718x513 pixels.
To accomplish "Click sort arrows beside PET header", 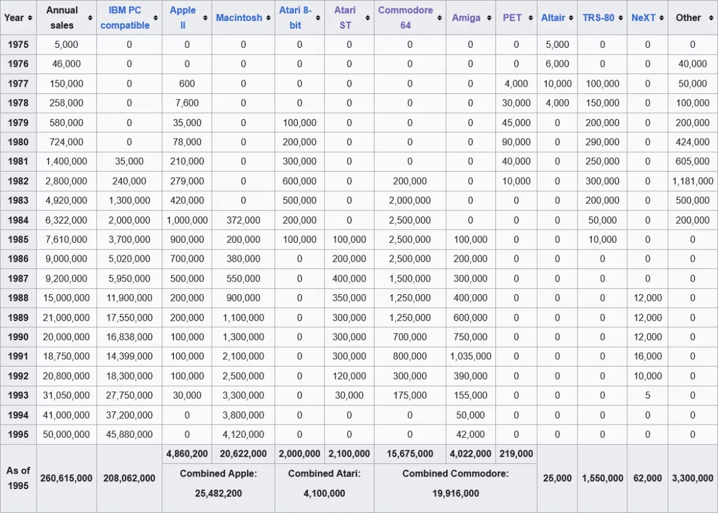I will (x=530, y=18).
